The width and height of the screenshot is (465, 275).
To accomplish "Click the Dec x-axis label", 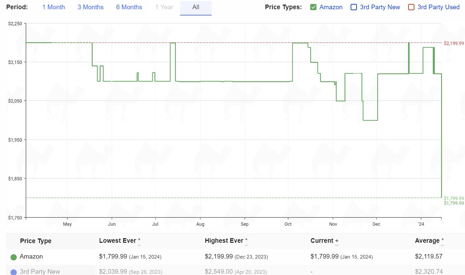I will coord(376,224).
